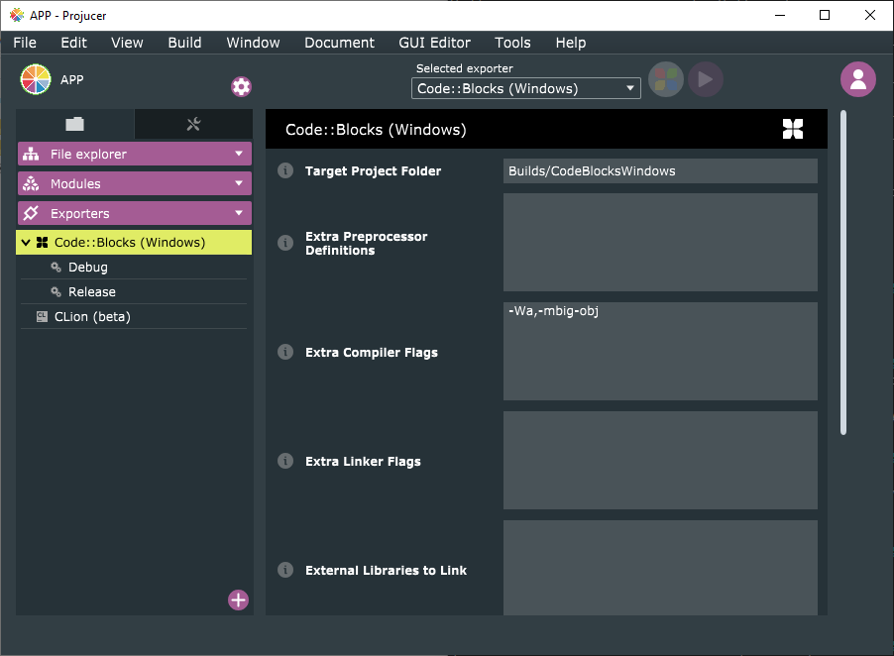Collapse the Code::Blocks (Windows) tree node
The width and height of the screenshot is (894, 656).
[x=26, y=243]
